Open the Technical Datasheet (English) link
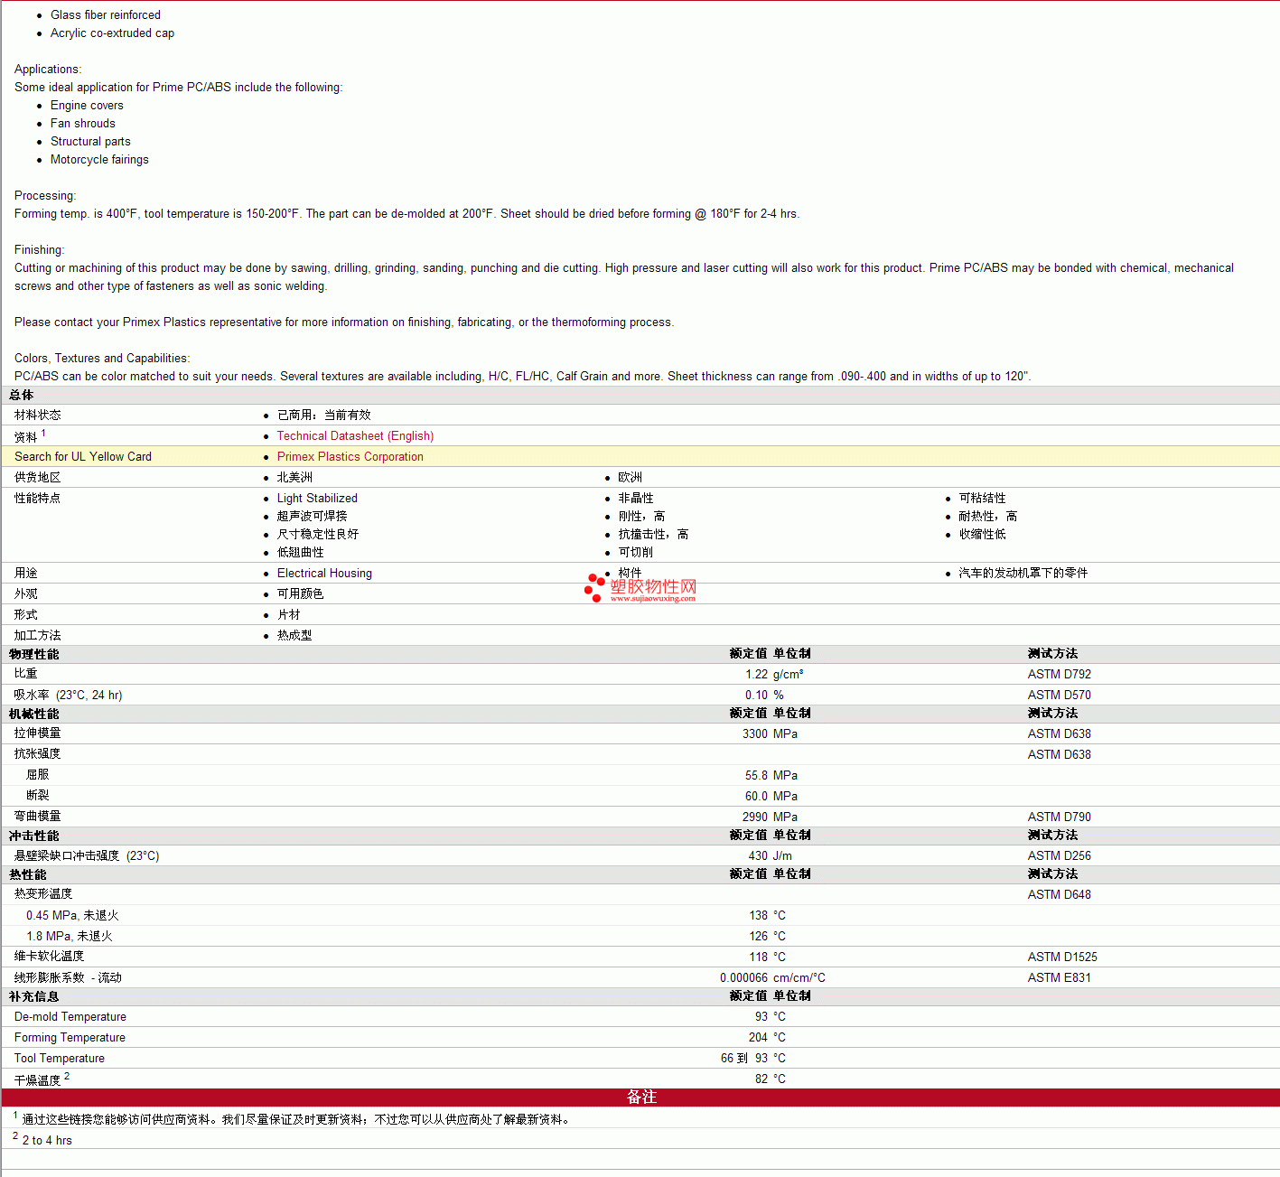 tap(355, 435)
